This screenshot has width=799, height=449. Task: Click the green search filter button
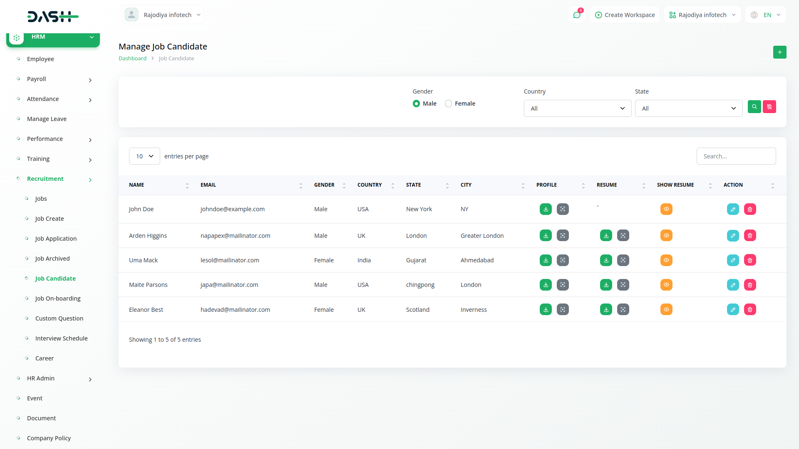[754, 107]
